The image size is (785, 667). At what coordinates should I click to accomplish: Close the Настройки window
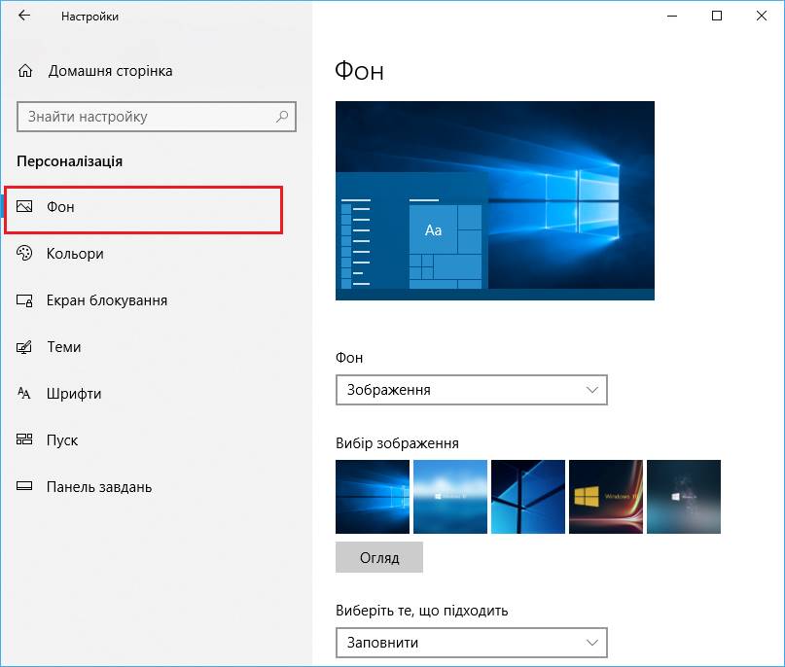(762, 16)
